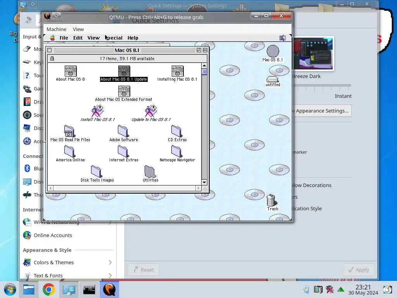Open the file manager from the taskbar
This screenshot has height=298, width=397.
(x=29, y=289)
